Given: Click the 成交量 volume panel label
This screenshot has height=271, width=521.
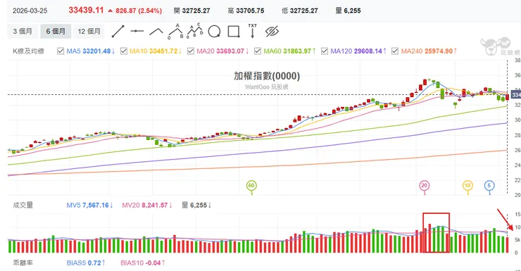Looking at the screenshot, I should click(x=23, y=206).
